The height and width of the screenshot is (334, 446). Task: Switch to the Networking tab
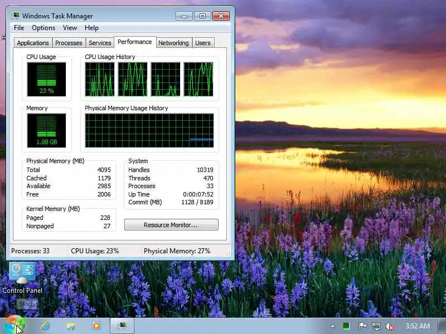173,43
